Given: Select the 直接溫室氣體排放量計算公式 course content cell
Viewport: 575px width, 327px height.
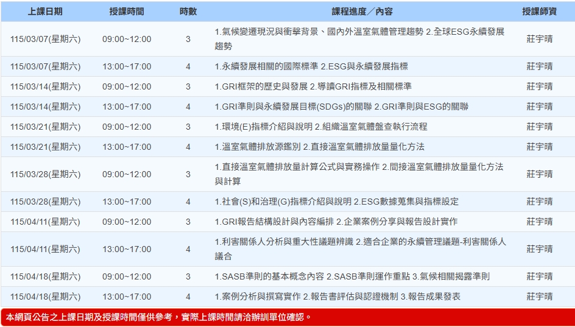Looking at the screenshot, I should (x=359, y=174).
